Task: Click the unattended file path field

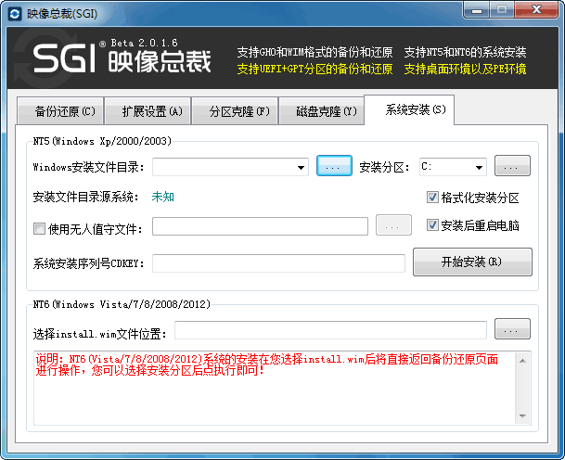Action: pyautogui.click(x=260, y=226)
